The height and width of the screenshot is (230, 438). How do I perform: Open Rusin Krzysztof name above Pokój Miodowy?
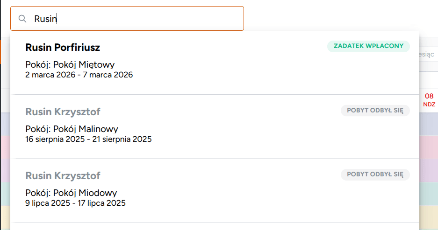pos(63,176)
